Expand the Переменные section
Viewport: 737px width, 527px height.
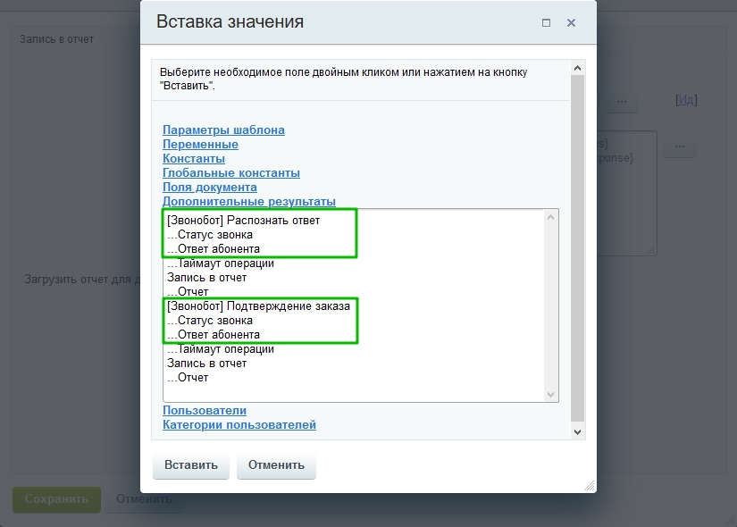(x=200, y=145)
